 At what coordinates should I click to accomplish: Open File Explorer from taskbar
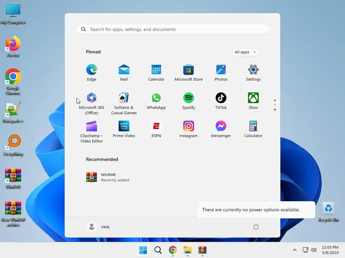point(188,250)
